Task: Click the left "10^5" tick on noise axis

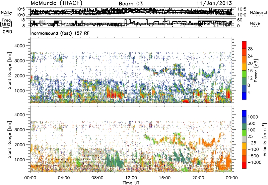Action: [x=20, y=9]
